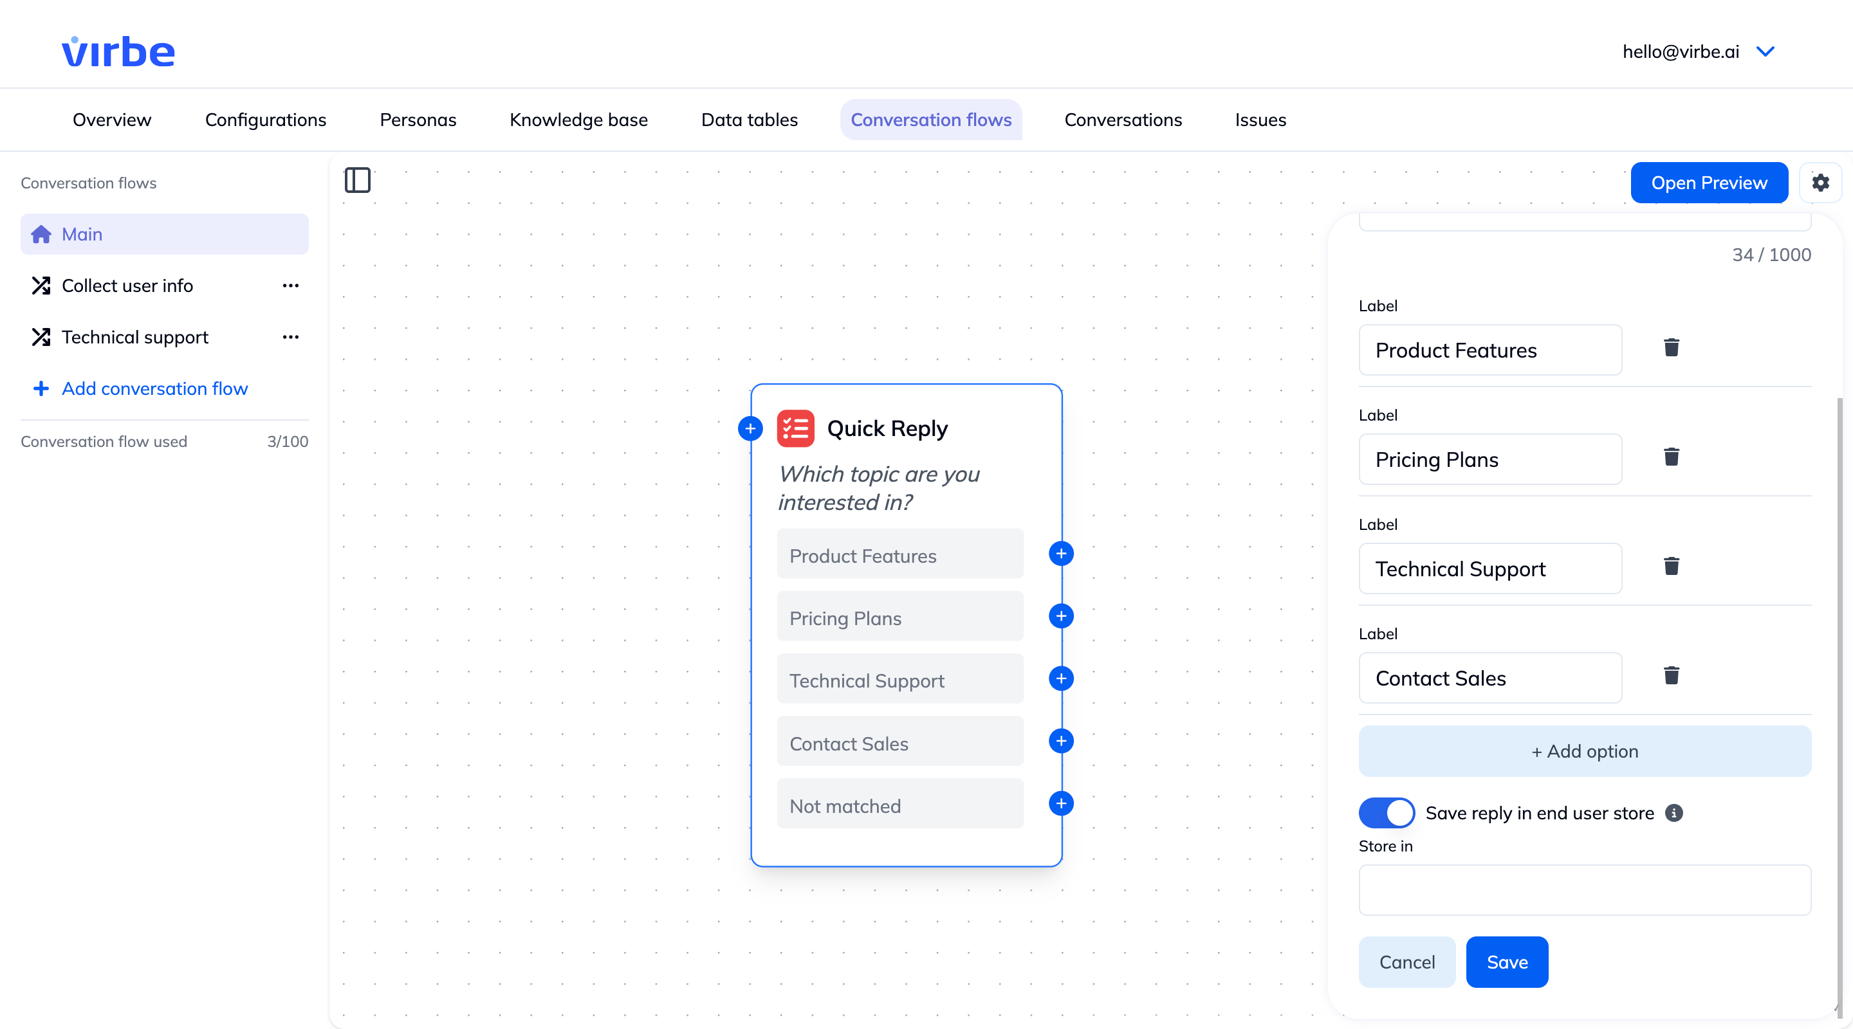Click the Quick Reply node icon
Image resolution: width=1853 pixels, height=1029 pixels.
796,428
